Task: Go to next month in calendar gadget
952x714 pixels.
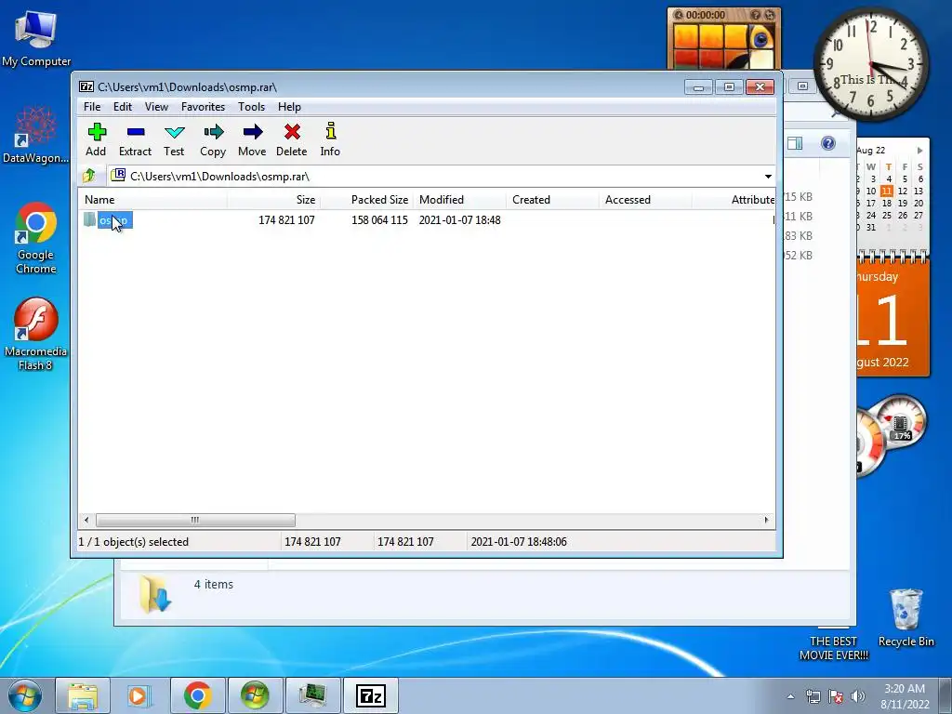Action: coord(919,150)
